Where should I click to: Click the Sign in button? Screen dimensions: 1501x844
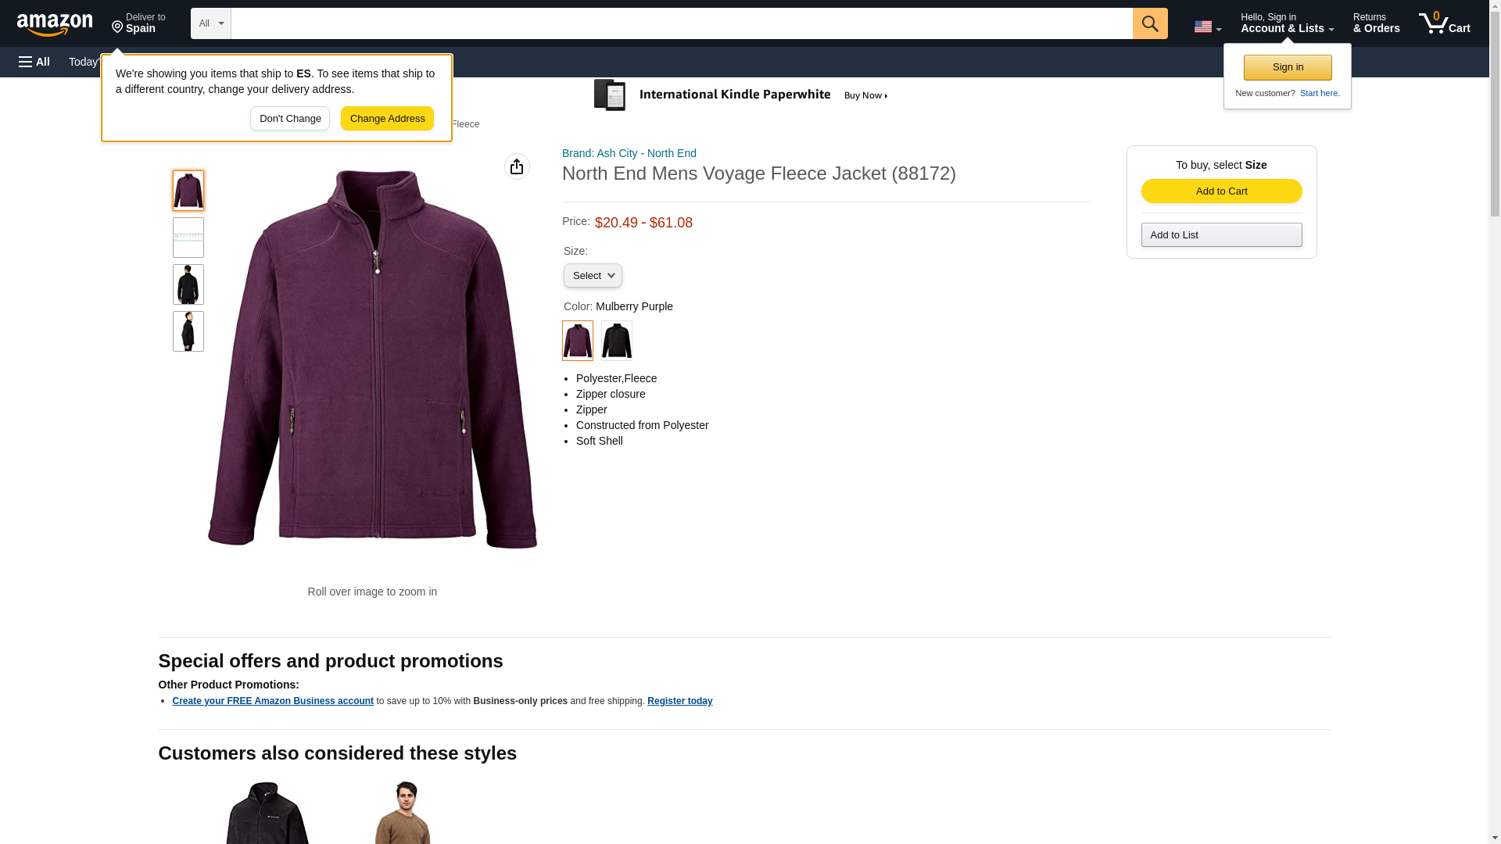click(1287, 68)
